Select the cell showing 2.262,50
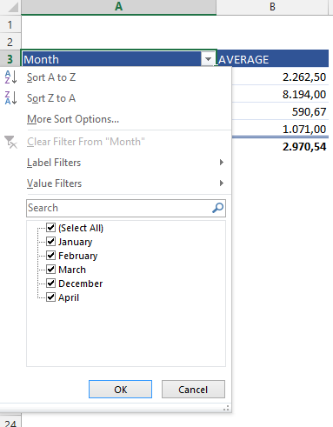This screenshot has width=333, height=427. pos(280,77)
